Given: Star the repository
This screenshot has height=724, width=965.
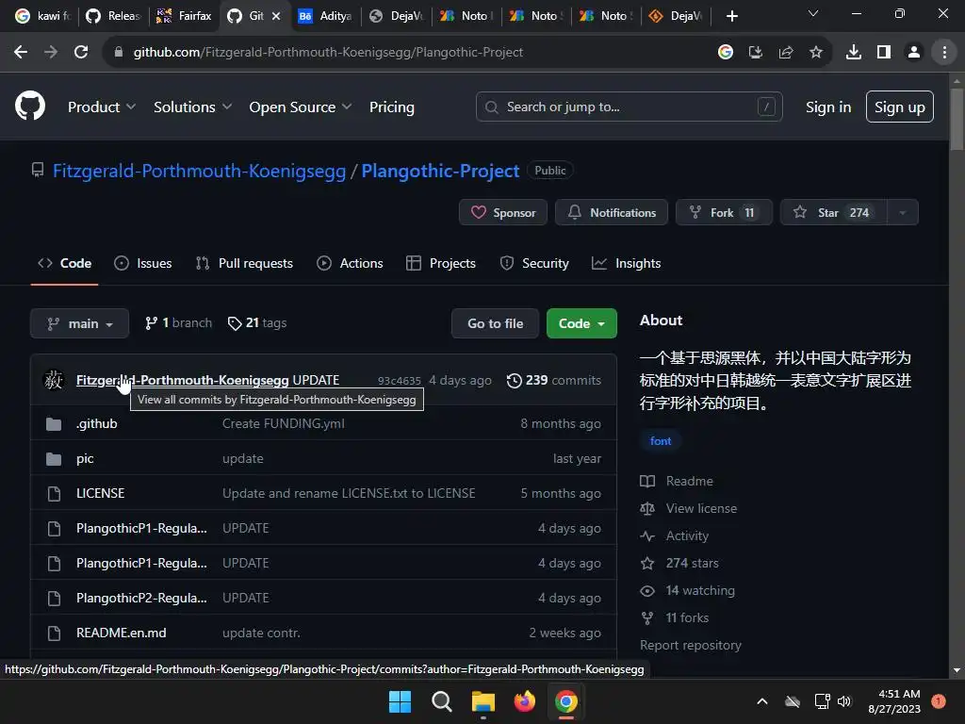Looking at the screenshot, I should pyautogui.click(x=833, y=212).
